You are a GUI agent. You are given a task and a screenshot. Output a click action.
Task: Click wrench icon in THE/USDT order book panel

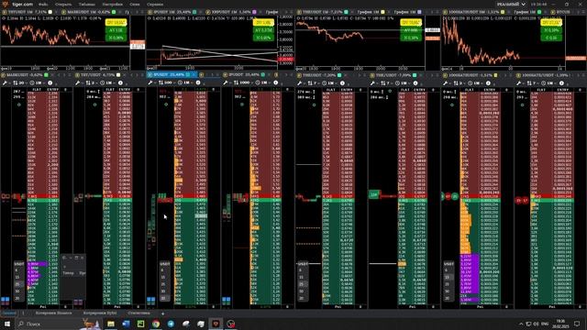coord(372,83)
